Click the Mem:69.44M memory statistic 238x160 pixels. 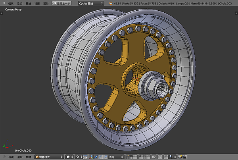[x=204, y=3]
